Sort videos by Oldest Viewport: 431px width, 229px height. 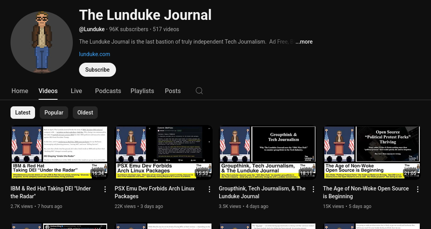85,113
